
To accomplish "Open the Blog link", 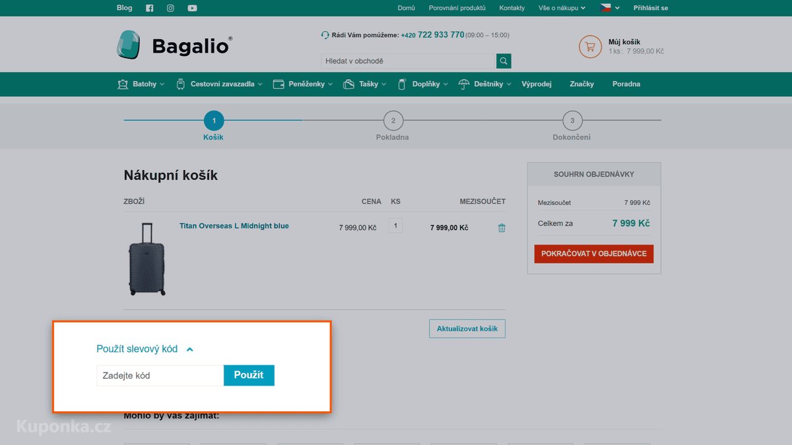I will pyautogui.click(x=124, y=8).
